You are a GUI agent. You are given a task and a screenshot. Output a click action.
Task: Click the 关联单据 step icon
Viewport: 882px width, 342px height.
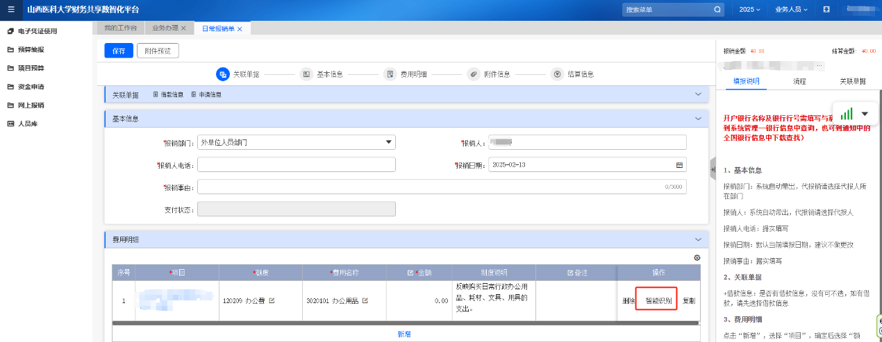(223, 74)
